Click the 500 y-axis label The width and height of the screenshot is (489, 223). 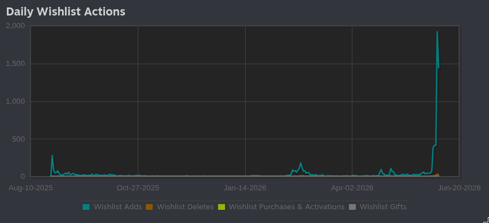(18, 139)
